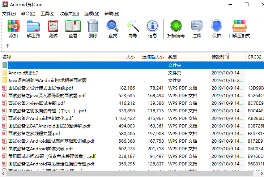Sort by 压缩后大小 column header
Image resolution: width=264 pixels, height=177 pixels.
coord(152,57)
